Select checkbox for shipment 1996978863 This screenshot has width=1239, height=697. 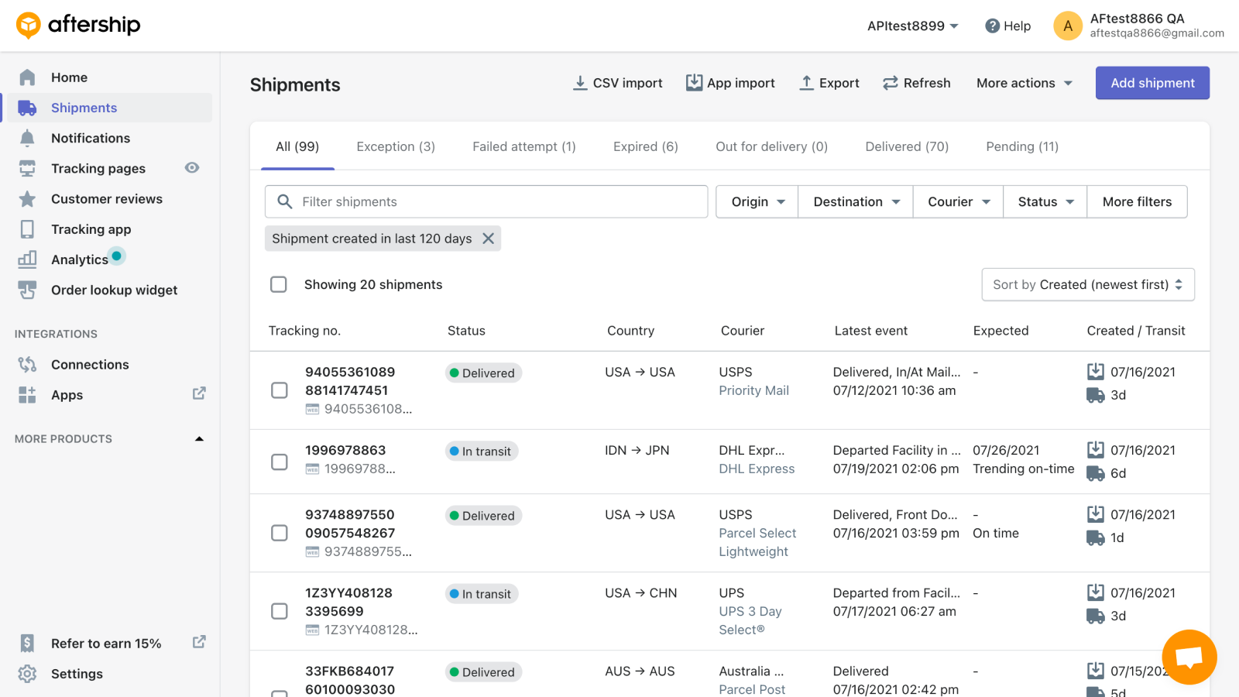point(280,462)
